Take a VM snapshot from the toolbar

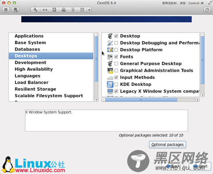[16, 10]
